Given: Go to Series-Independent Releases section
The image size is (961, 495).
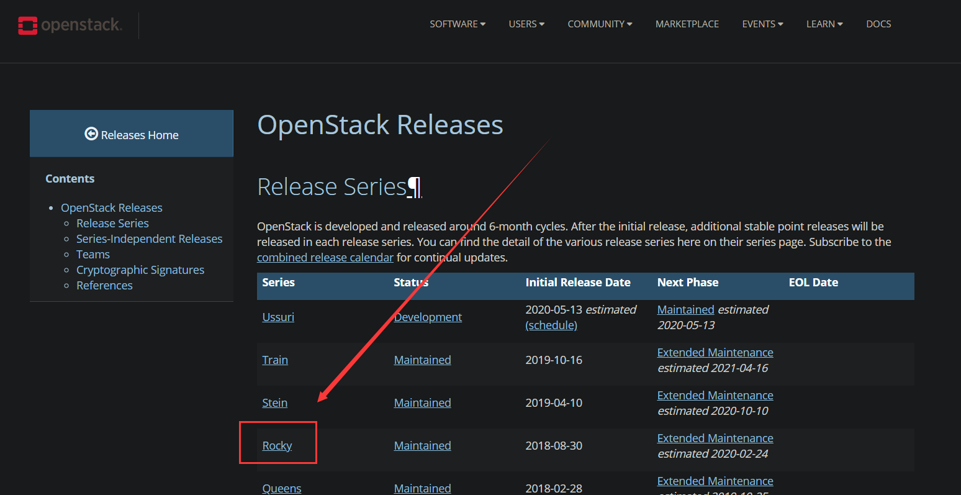Looking at the screenshot, I should coord(149,238).
